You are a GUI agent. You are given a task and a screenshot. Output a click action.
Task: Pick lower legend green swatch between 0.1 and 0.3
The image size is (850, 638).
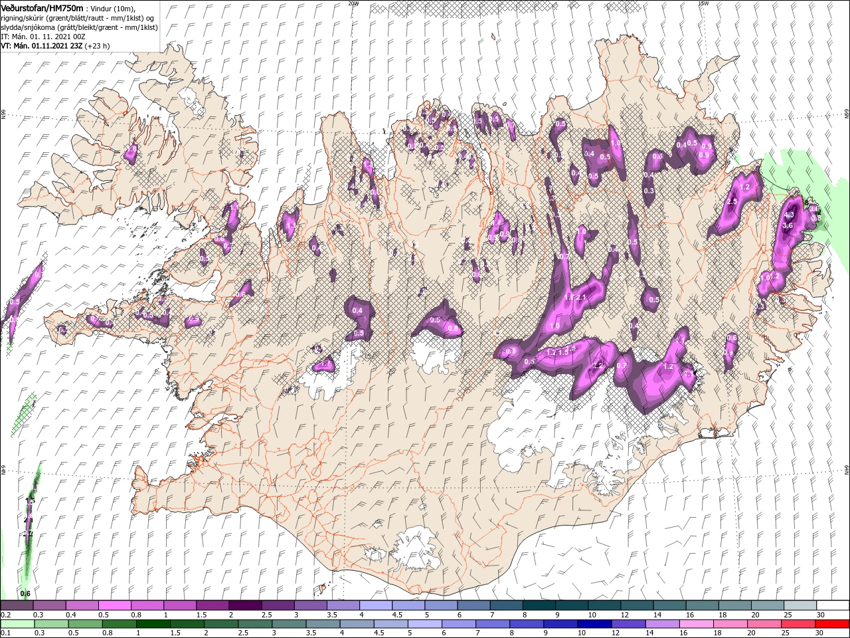pyautogui.click(x=18, y=624)
